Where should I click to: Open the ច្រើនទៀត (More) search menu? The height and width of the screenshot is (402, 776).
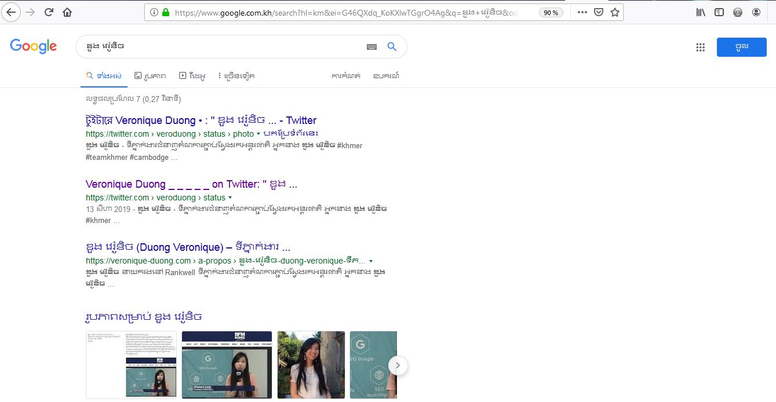click(x=235, y=75)
